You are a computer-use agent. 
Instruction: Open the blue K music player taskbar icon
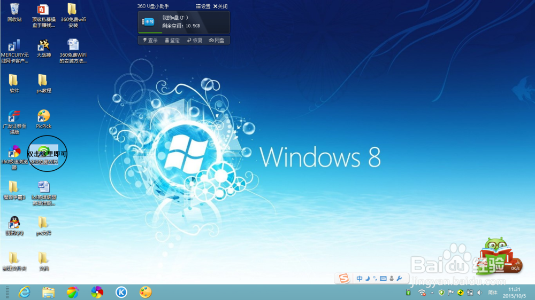pyautogui.click(x=121, y=292)
